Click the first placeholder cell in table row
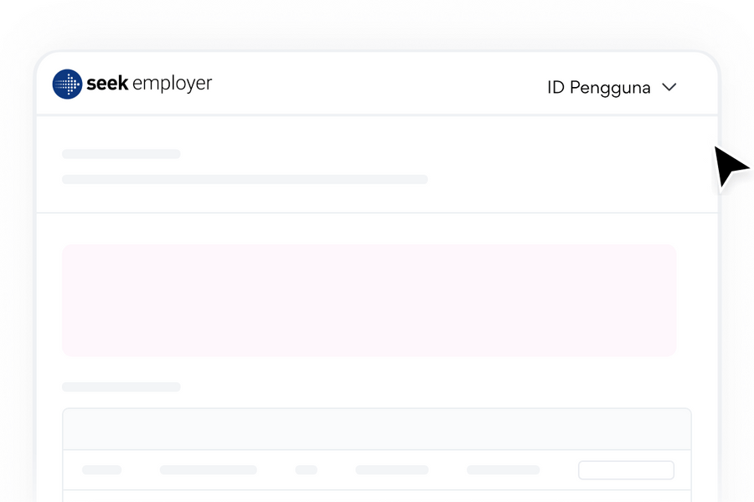 [x=101, y=470]
